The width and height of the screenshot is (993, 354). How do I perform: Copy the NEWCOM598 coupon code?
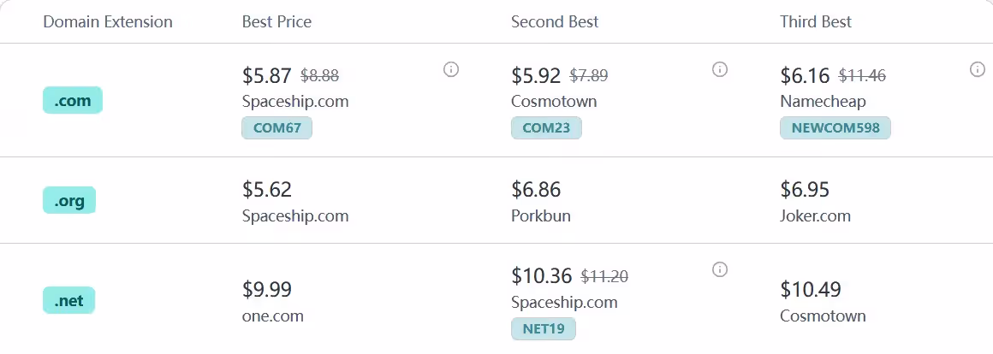coord(835,128)
